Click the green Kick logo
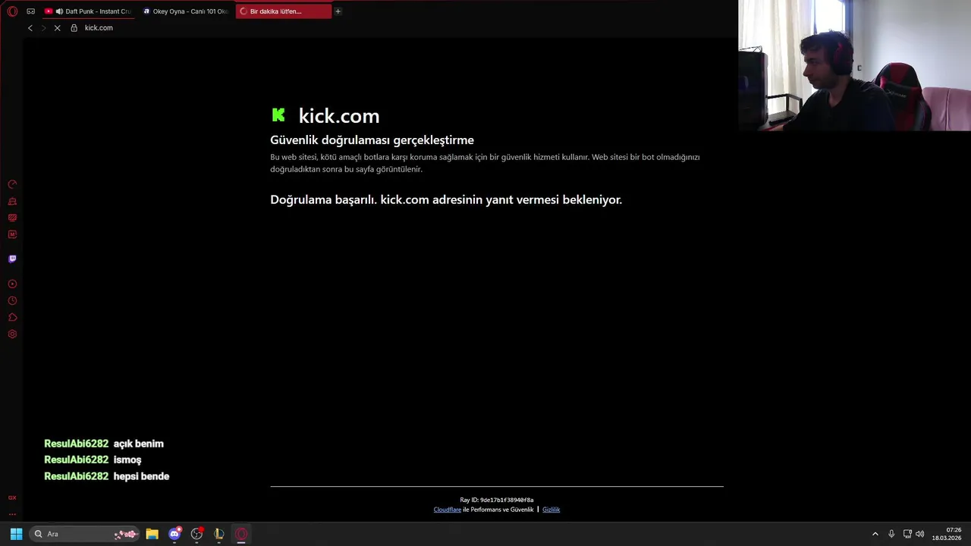 pyautogui.click(x=278, y=115)
